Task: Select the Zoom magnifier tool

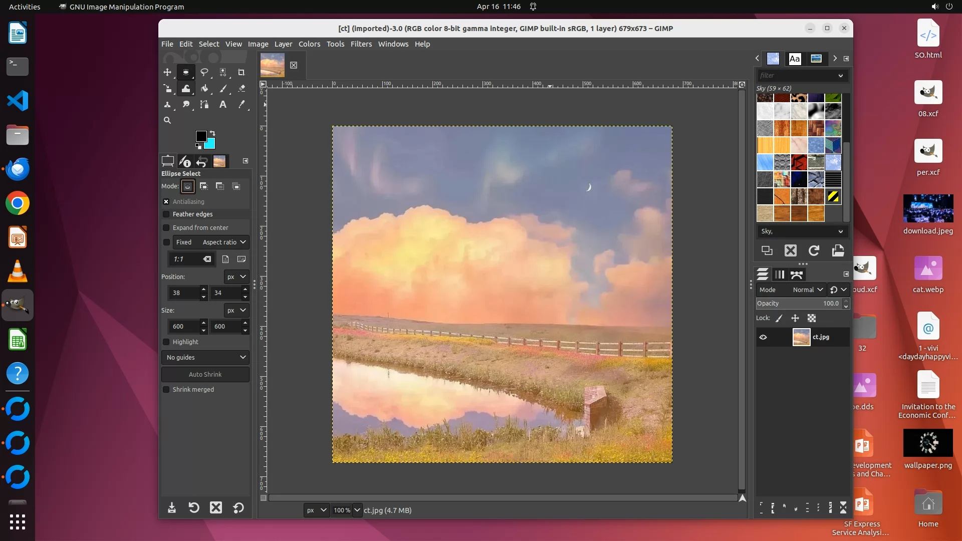Action: click(x=167, y=120)
